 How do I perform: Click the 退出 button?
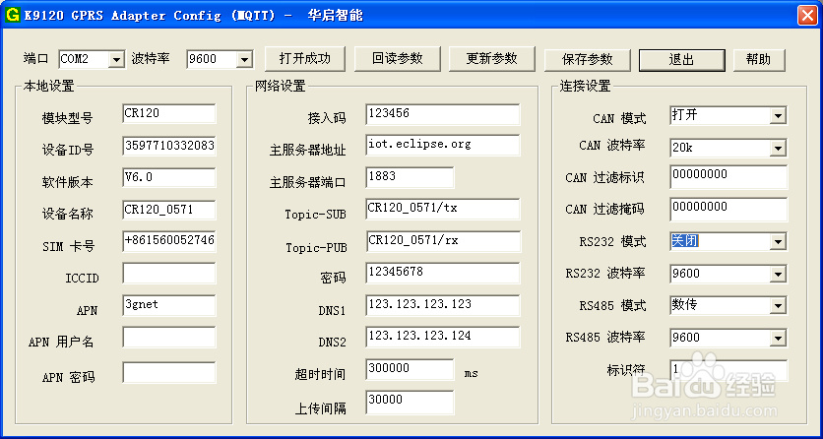pos(682,60)
